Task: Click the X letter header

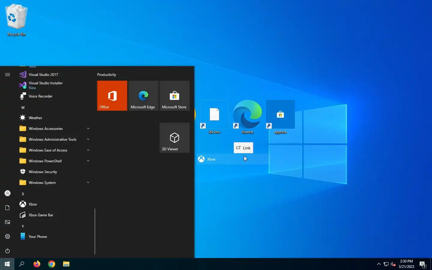Action: [23, 194]
